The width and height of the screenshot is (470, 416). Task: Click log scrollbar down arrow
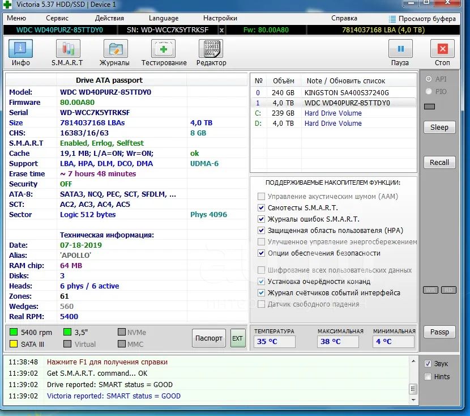coord(413,400)
